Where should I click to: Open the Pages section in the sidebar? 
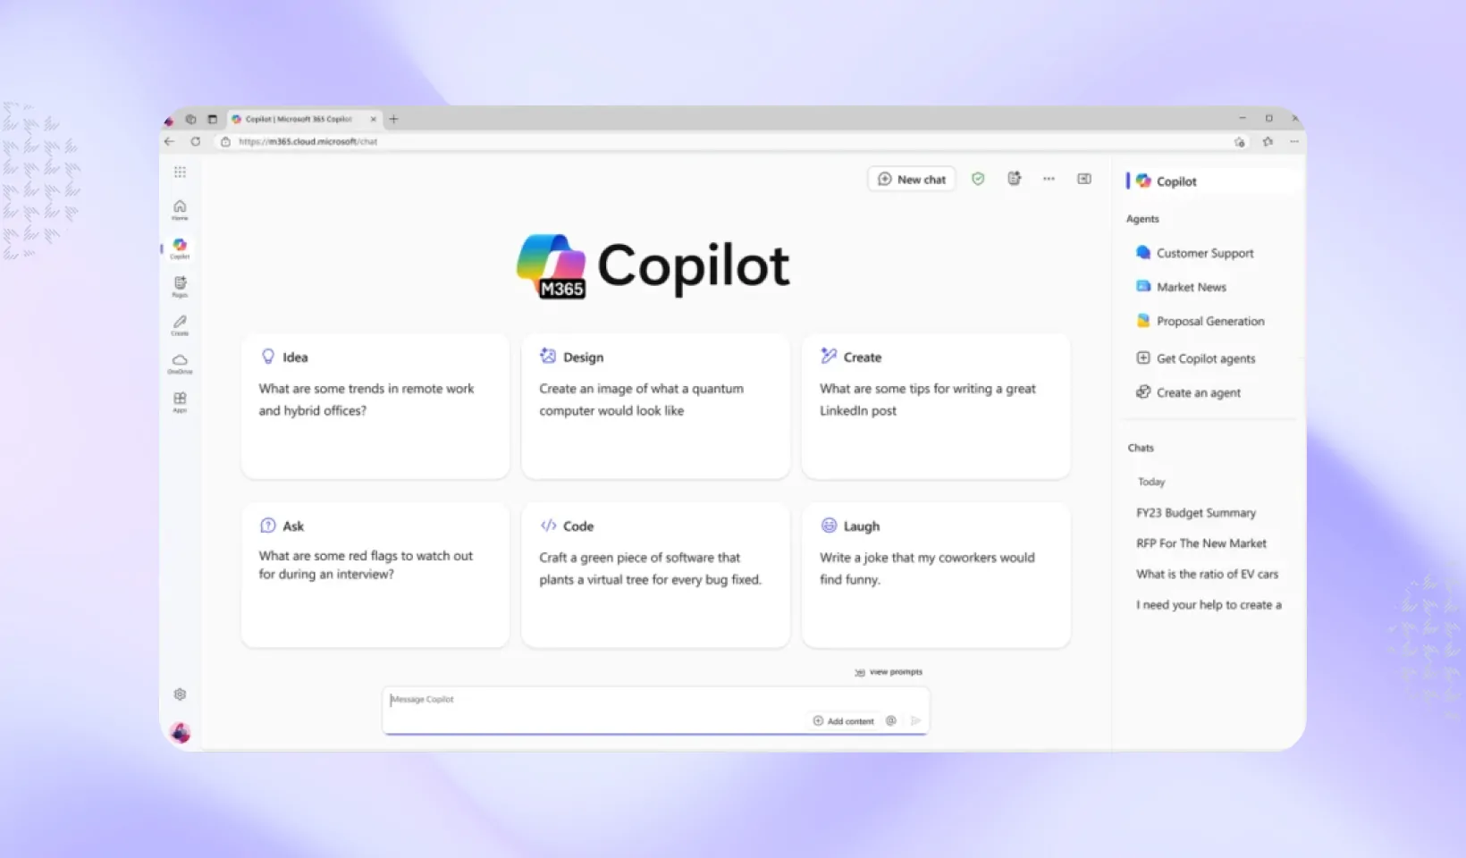pos(180,284)
